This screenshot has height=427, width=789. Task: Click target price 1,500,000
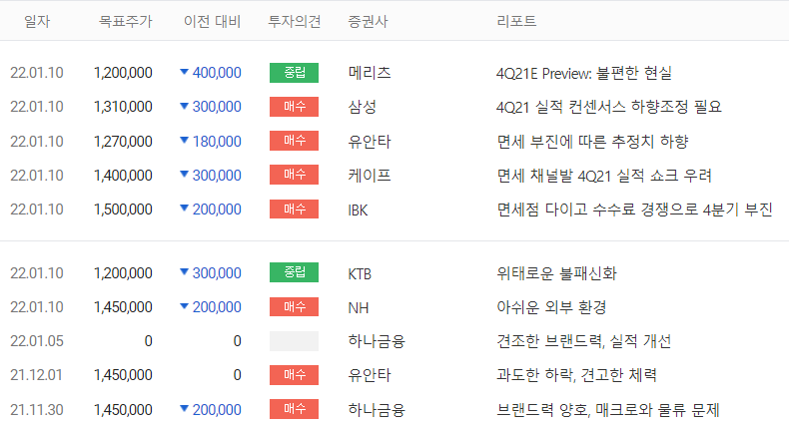coord(123,210)
